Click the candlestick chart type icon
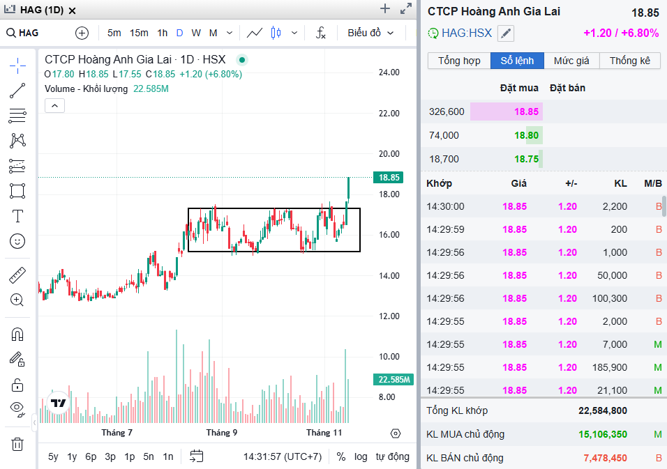Screen dimensions: 667x469 point(276,33)
